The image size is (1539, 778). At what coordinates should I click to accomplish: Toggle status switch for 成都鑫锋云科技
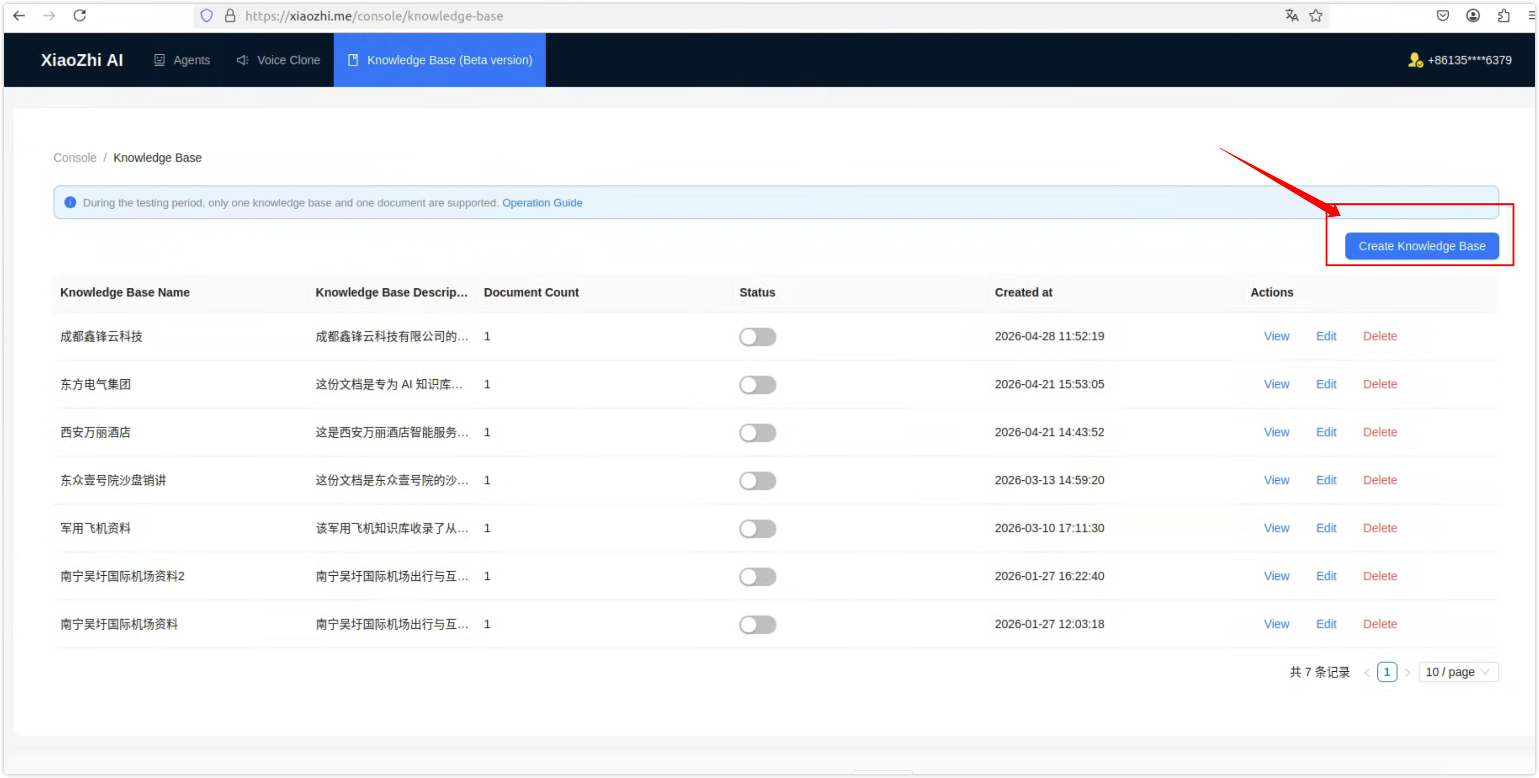point(757,337)
